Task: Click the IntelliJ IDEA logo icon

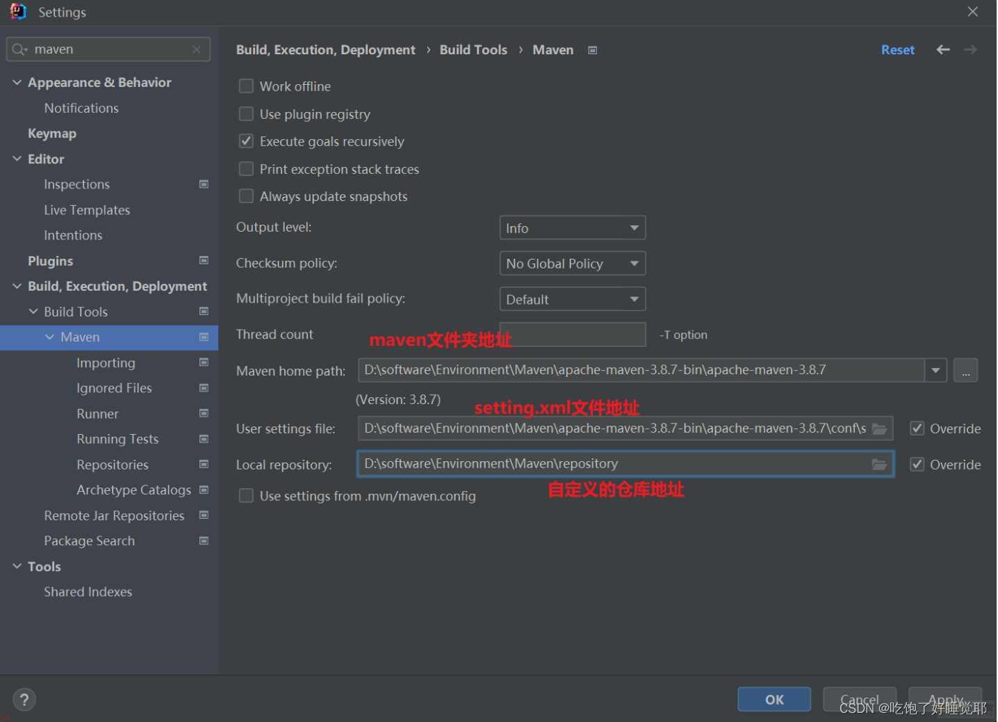Action: pos(18,12)
